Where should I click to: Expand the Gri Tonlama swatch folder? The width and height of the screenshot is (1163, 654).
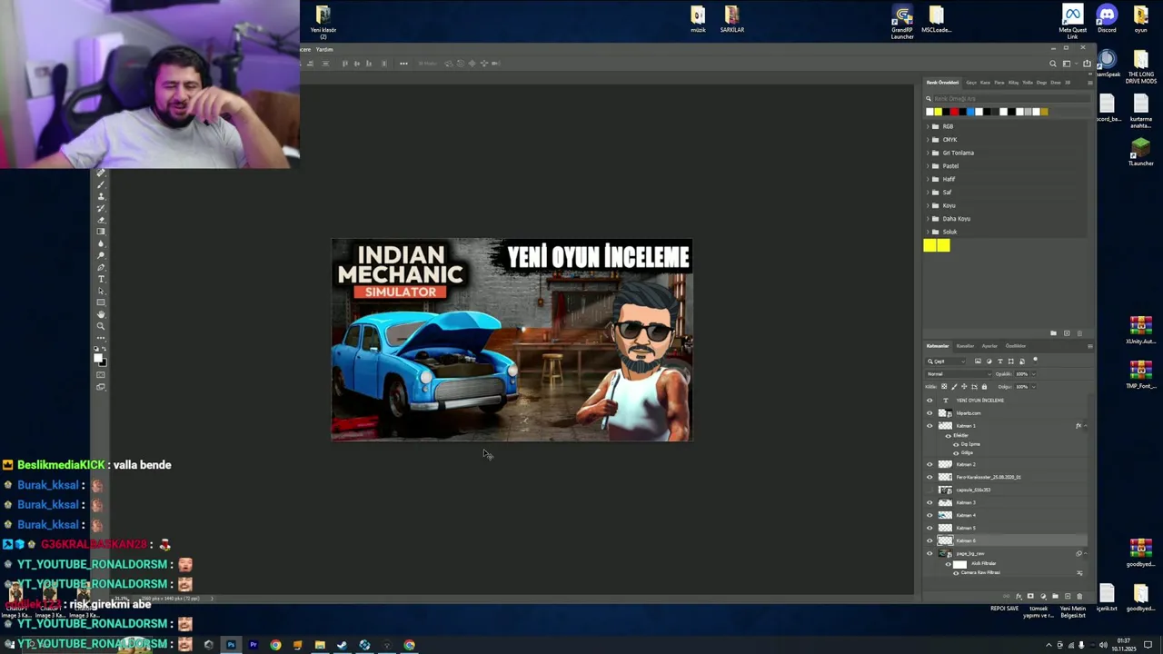point(928,153)
